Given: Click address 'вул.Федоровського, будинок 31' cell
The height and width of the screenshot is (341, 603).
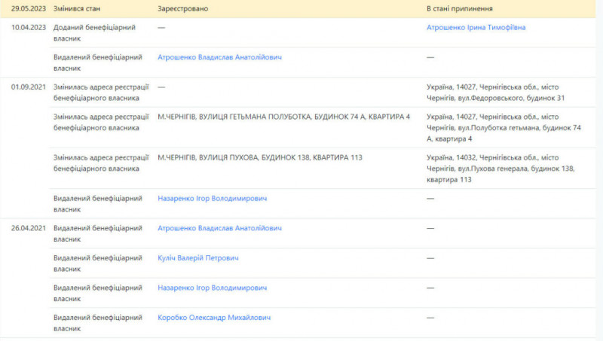Looking at the screenshot, I should (x=496, y=93).
